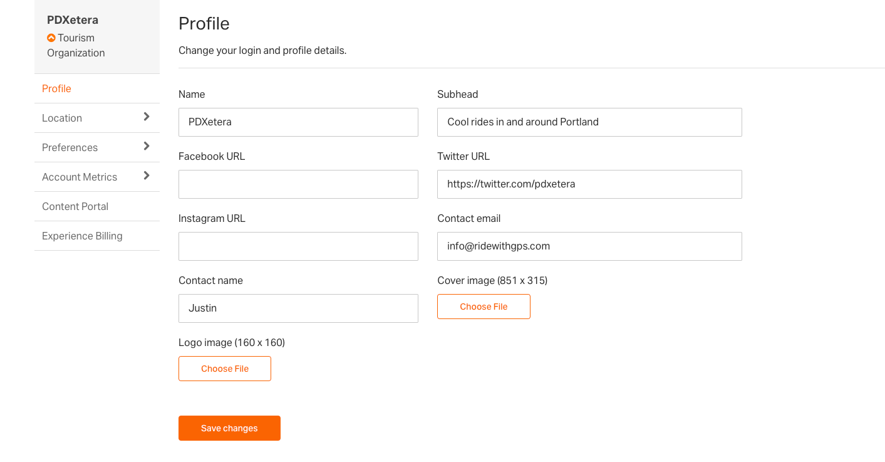Screen dimensions: 885x462
Task: Choose a file for Cover image
Action: [x=484, y=307]
